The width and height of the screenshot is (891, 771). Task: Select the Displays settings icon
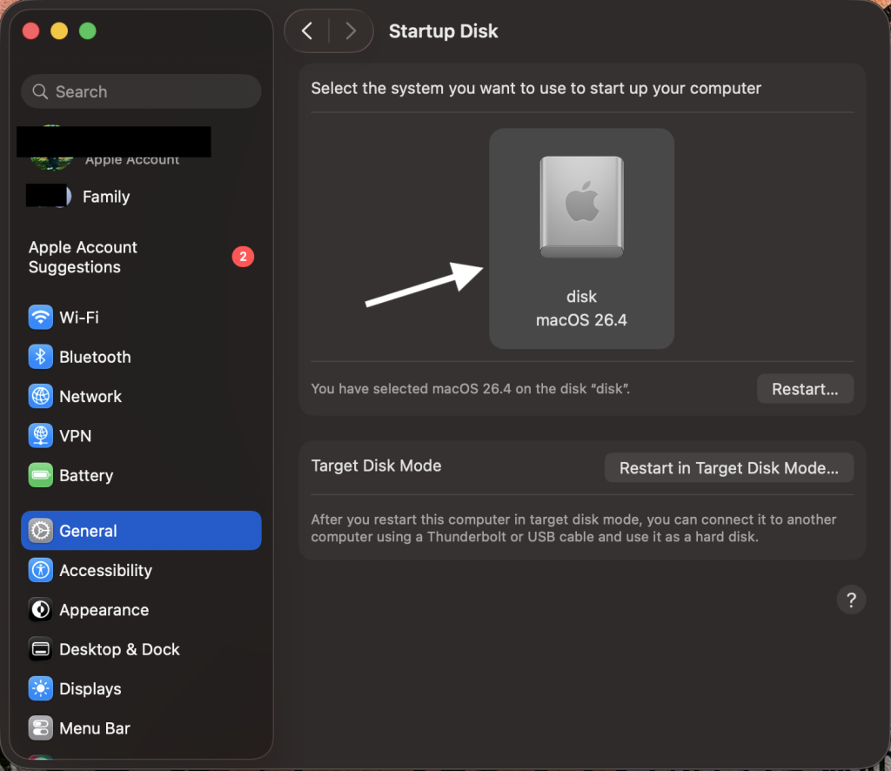[x=40, y=688]
